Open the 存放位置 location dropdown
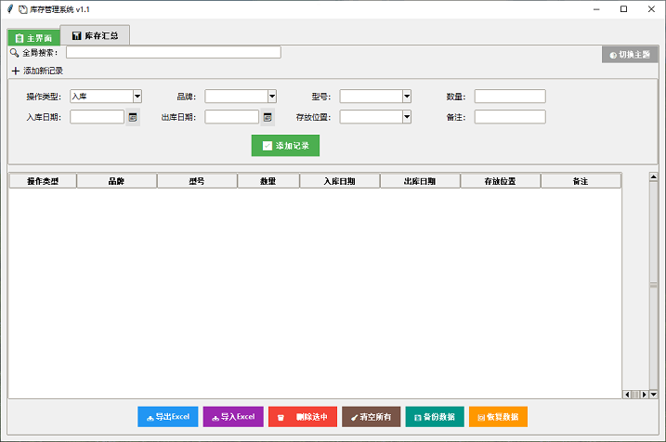 pyautogui.click(x=406, y=117)
